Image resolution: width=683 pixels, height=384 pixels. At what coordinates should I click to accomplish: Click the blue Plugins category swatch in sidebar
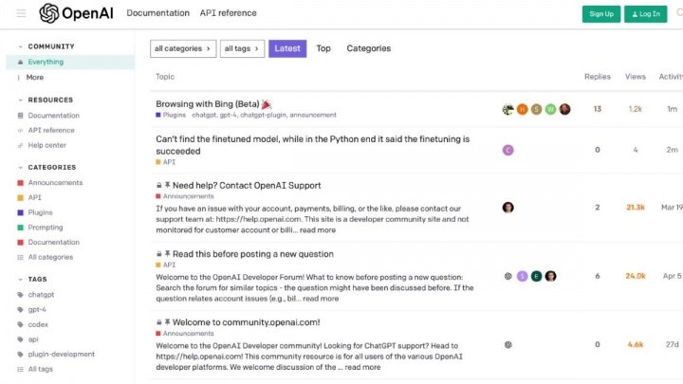click(20, 213)
